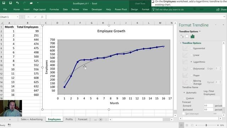Select the Trendline Options bar-chart tab icon
The width and height of the screenshot is (227, 128).
tap(192, 36)
